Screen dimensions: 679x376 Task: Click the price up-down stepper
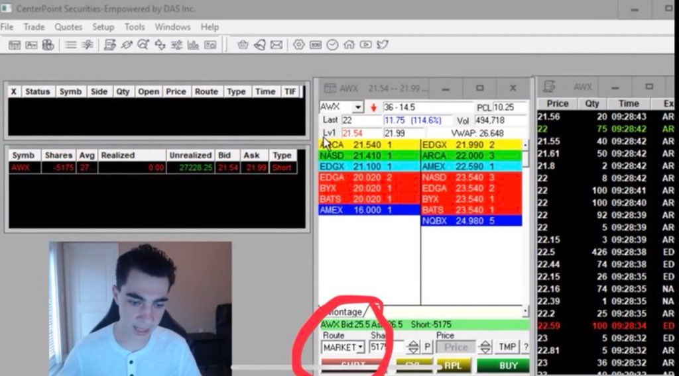(x=485, y=347)
